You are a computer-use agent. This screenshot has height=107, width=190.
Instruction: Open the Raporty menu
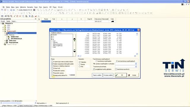point(45,7)
